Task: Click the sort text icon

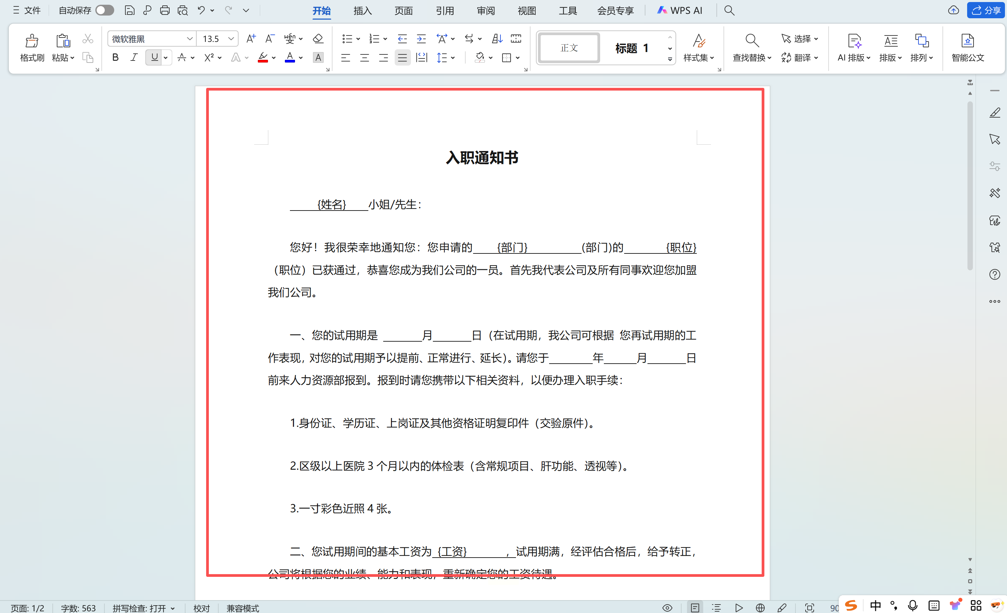Action: tap(497, 39)
